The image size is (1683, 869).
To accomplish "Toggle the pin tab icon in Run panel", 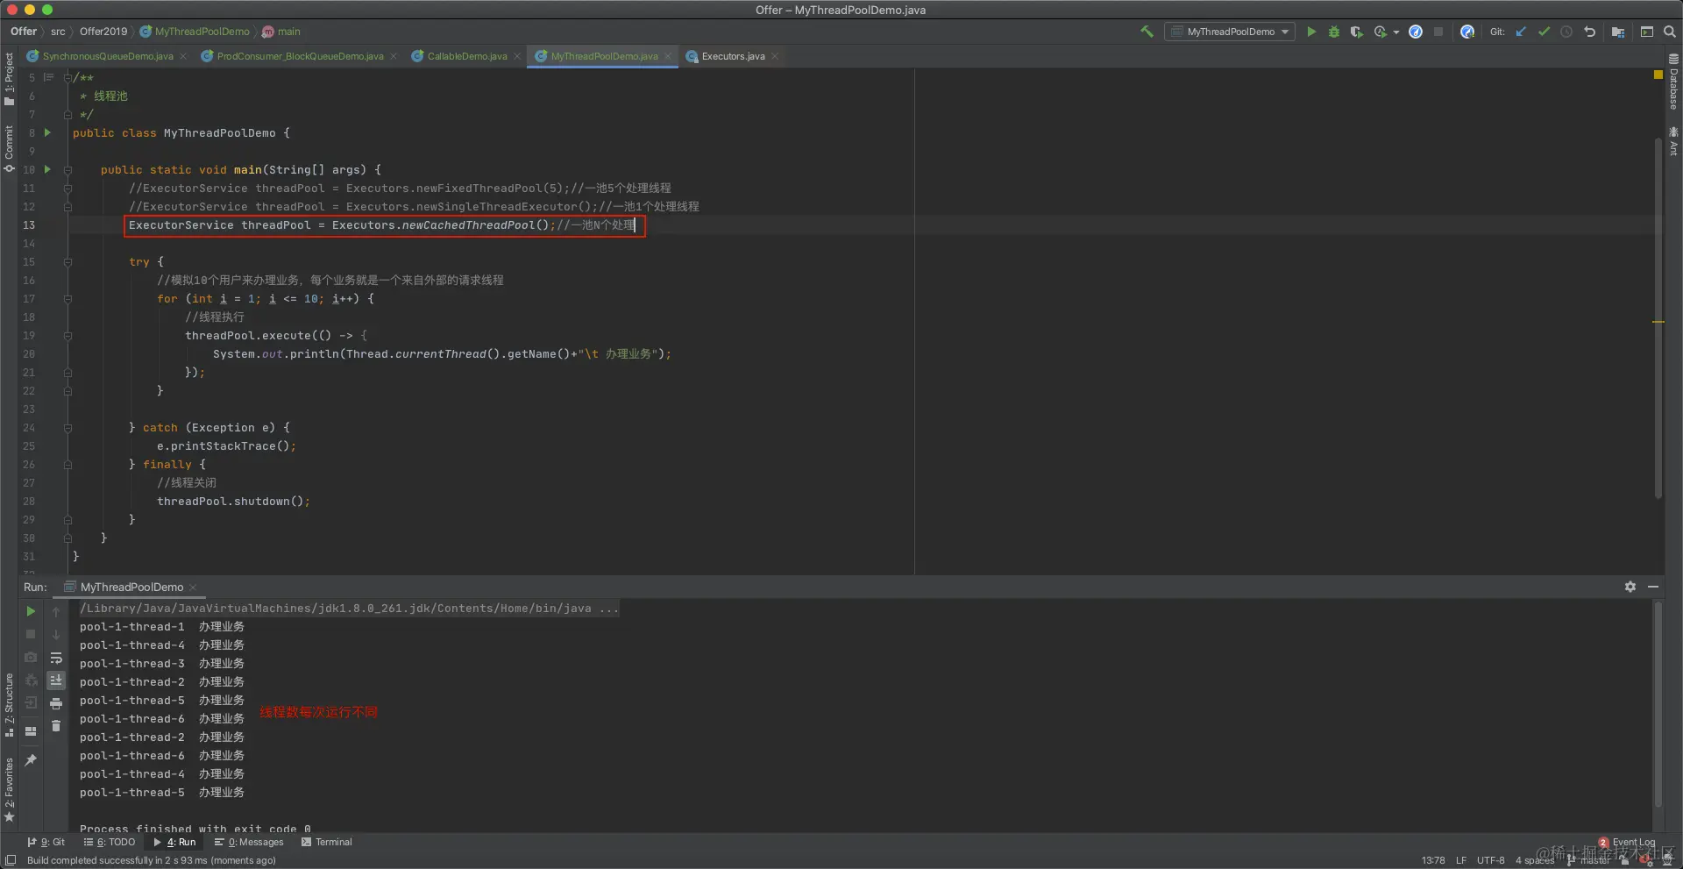I will (x=31, y=760).
